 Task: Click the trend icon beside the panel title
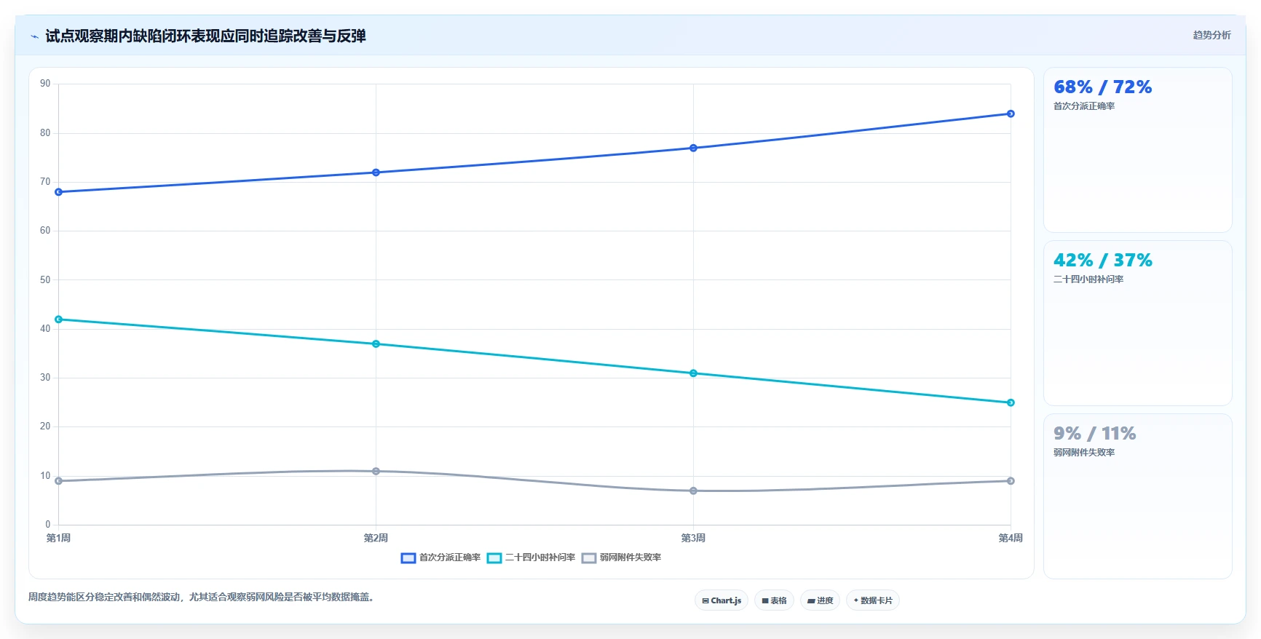pos(34,36)
